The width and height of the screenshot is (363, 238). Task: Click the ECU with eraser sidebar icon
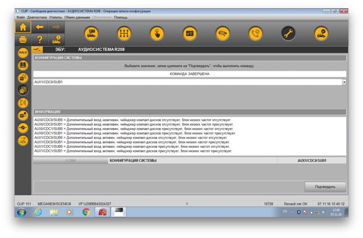(x=23, y=115)
